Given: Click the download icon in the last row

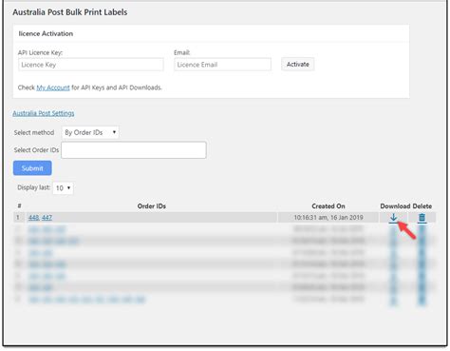Looking at the screenshot, I should 393,300.
